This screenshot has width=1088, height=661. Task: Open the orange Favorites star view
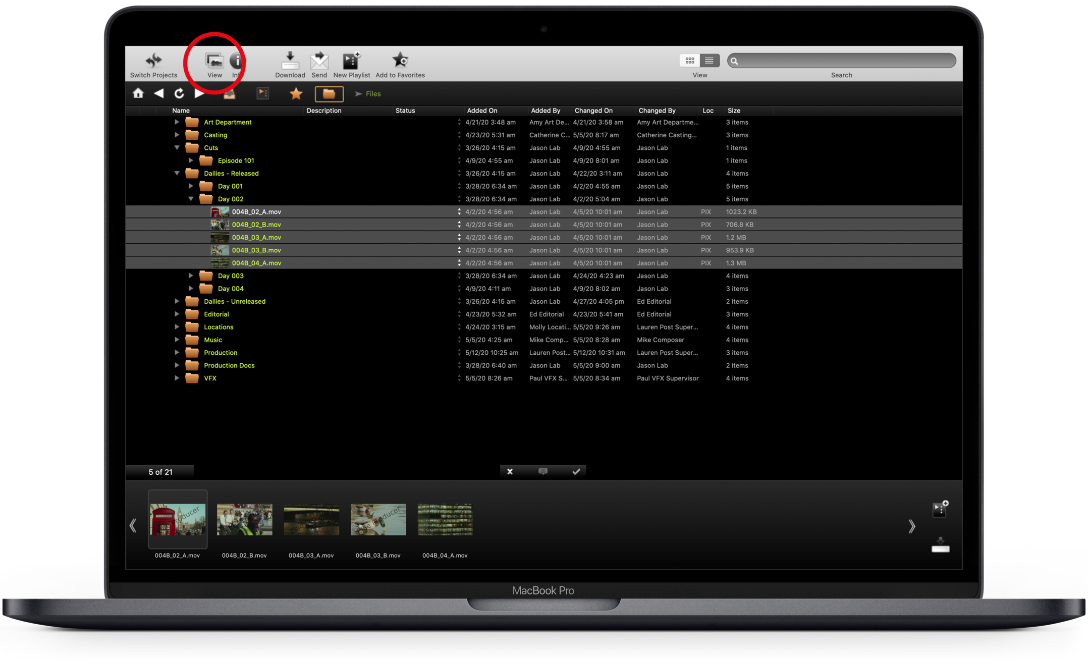(296, 94)
